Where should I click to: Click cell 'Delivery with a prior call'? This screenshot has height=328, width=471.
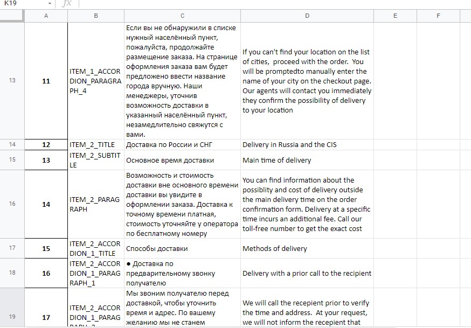pos(307,273)
